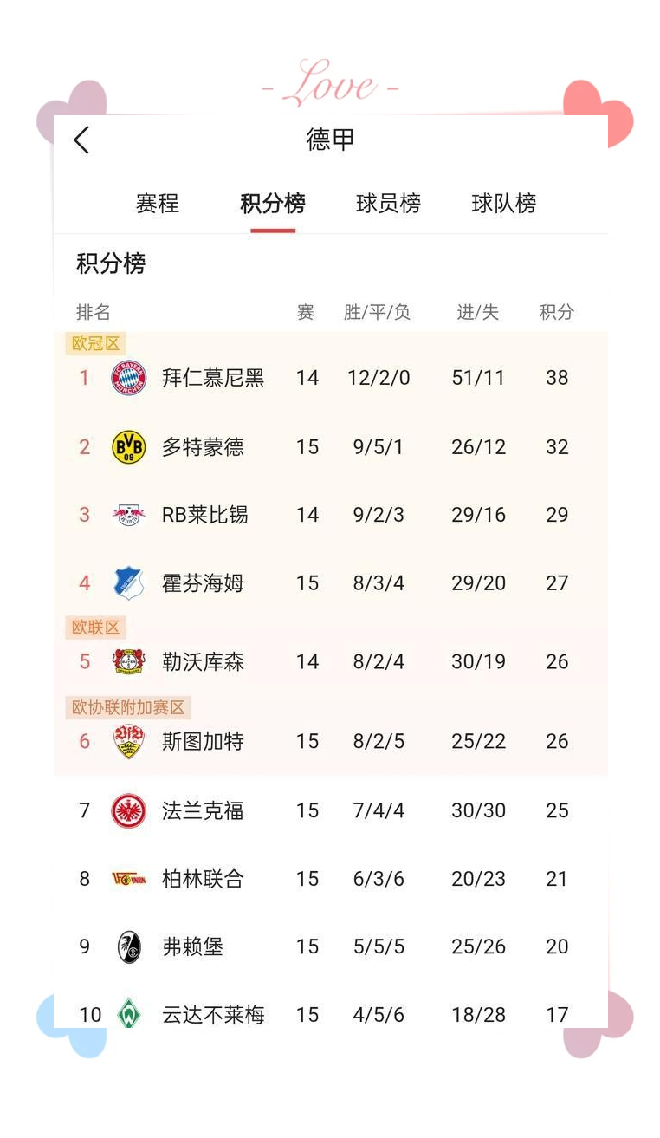This screenshot has width=660, height=1138.
Task: Click the 德甲 page title
Action: click(330, 139)
